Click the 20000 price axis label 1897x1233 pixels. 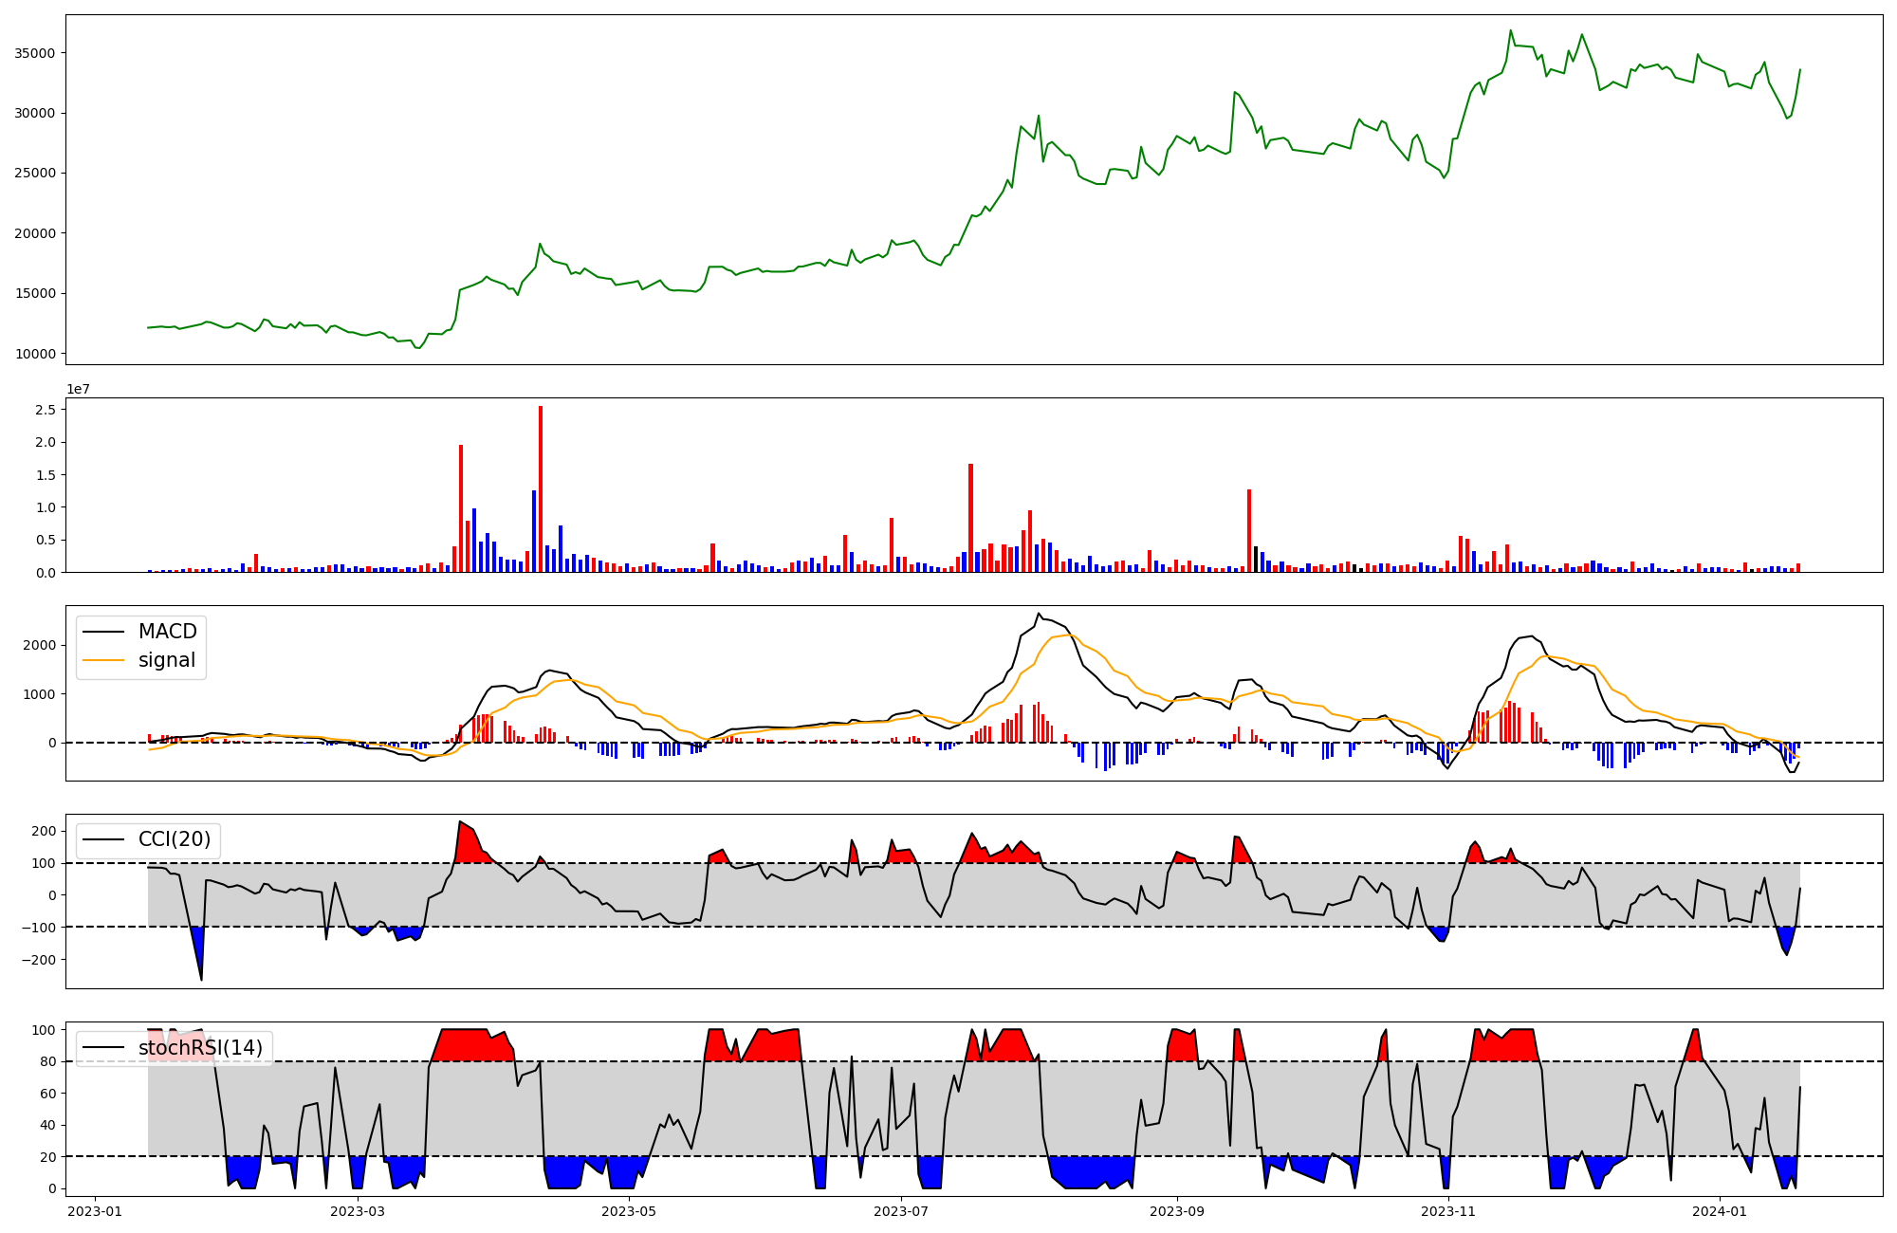(34, 233)
